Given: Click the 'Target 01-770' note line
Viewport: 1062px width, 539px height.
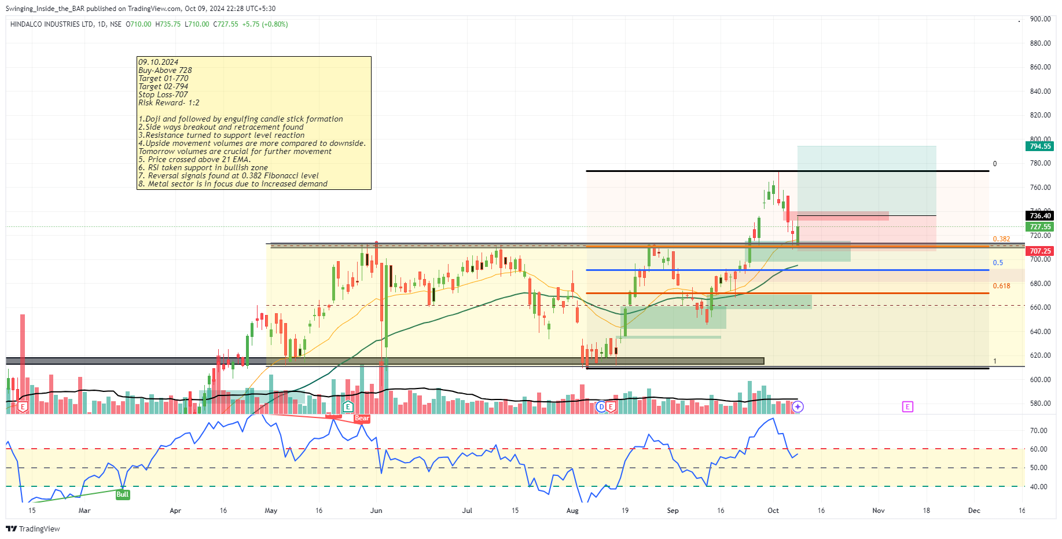Looking at the screenshot, I should coord(163,79).
